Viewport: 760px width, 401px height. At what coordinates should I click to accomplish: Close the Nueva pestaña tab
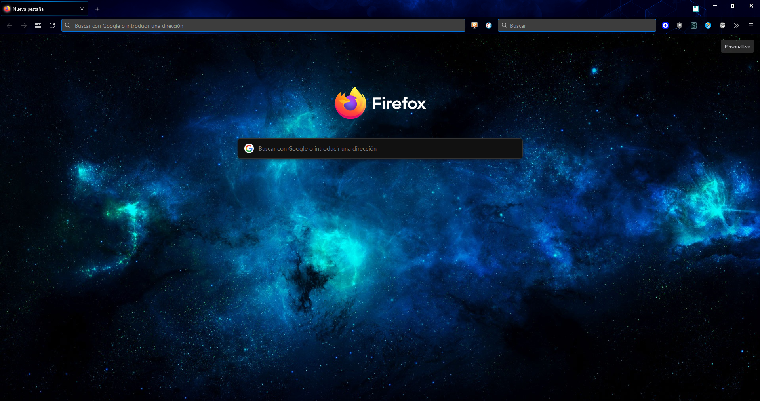82,9
